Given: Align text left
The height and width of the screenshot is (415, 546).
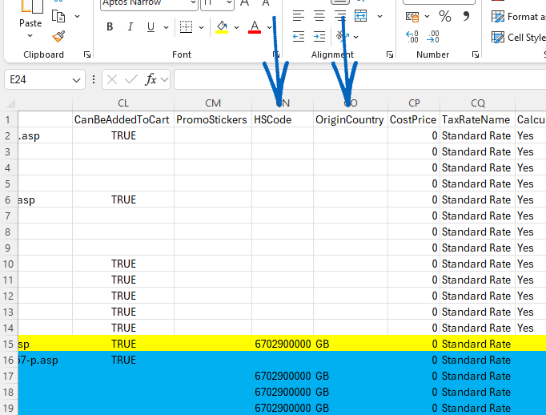Looking at the screenshot, I should (x=299, y=16).
